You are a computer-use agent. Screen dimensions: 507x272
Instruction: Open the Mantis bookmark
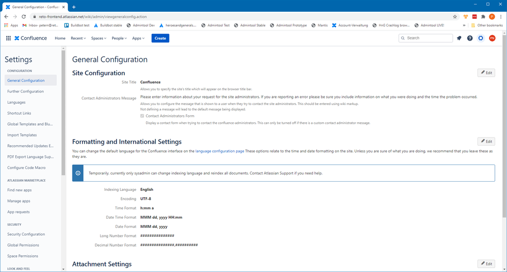click(x=319, y=25)
